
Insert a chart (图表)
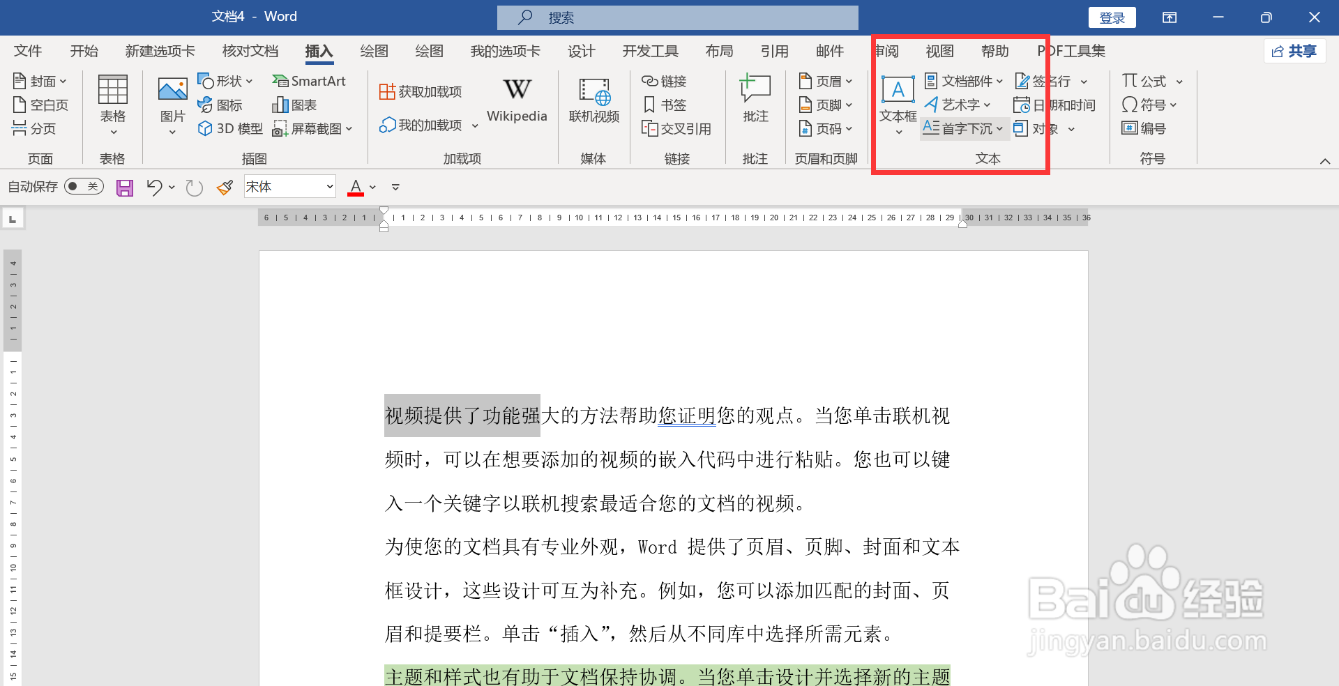coord(294,105)
